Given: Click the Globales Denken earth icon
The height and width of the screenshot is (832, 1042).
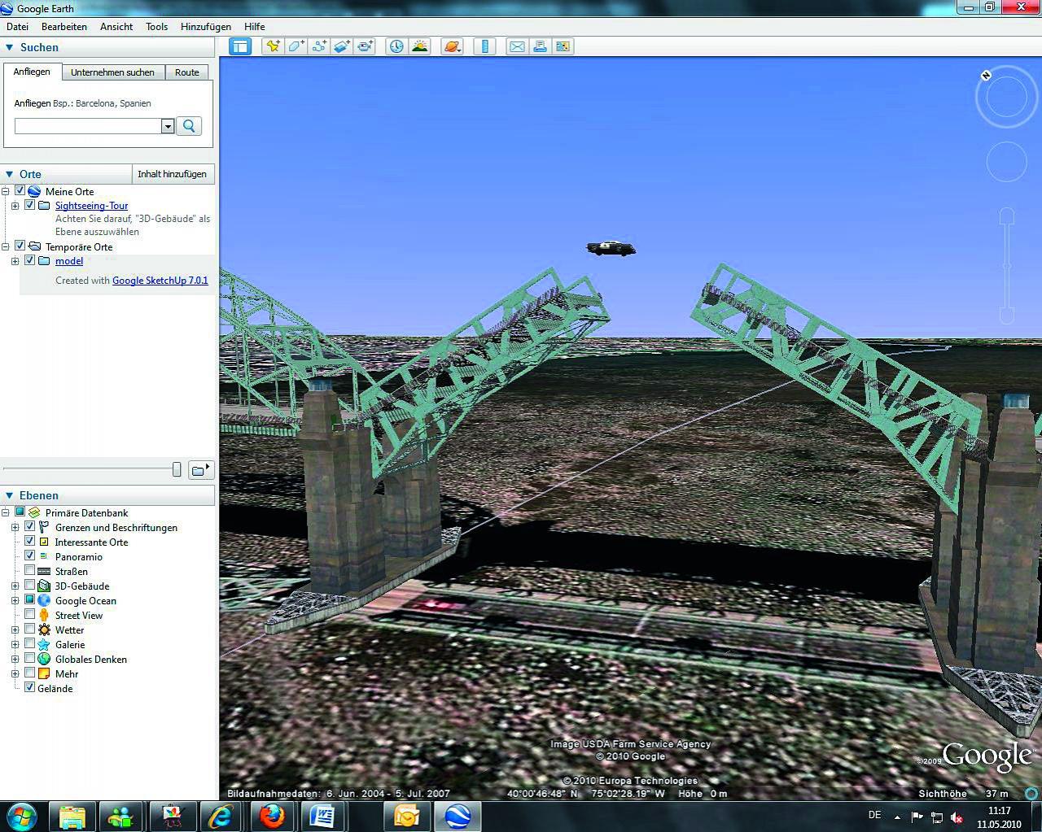Looking at the screenshot, I should [x=44, y=660].
